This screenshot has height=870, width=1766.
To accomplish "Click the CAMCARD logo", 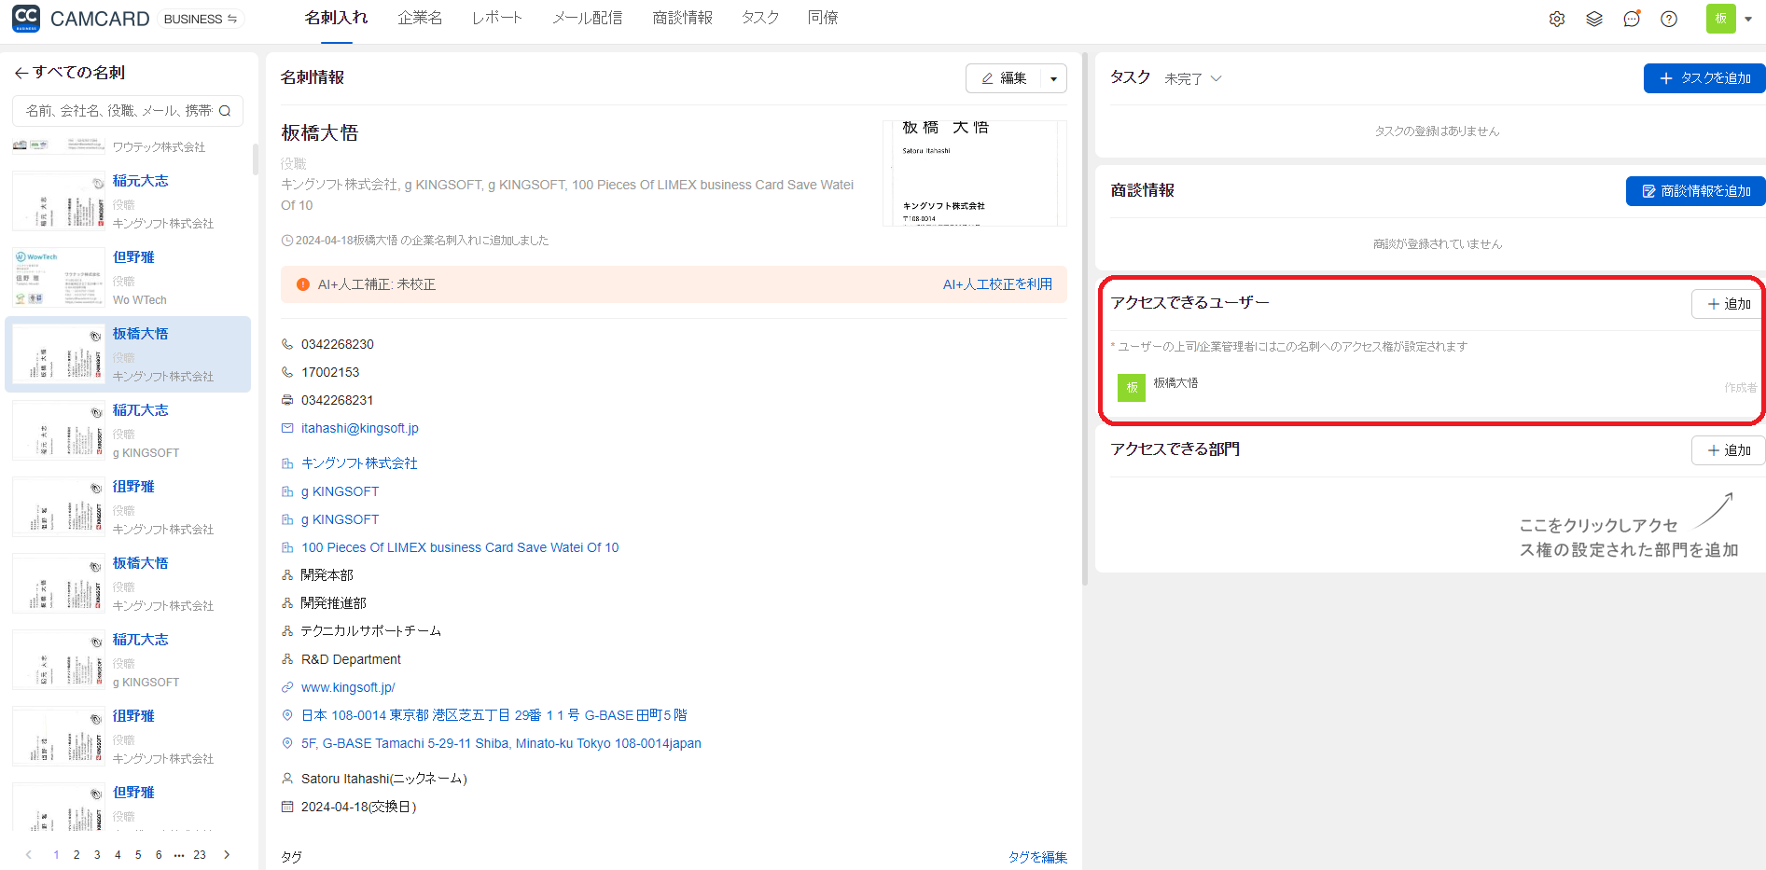I will coord(80,19).
